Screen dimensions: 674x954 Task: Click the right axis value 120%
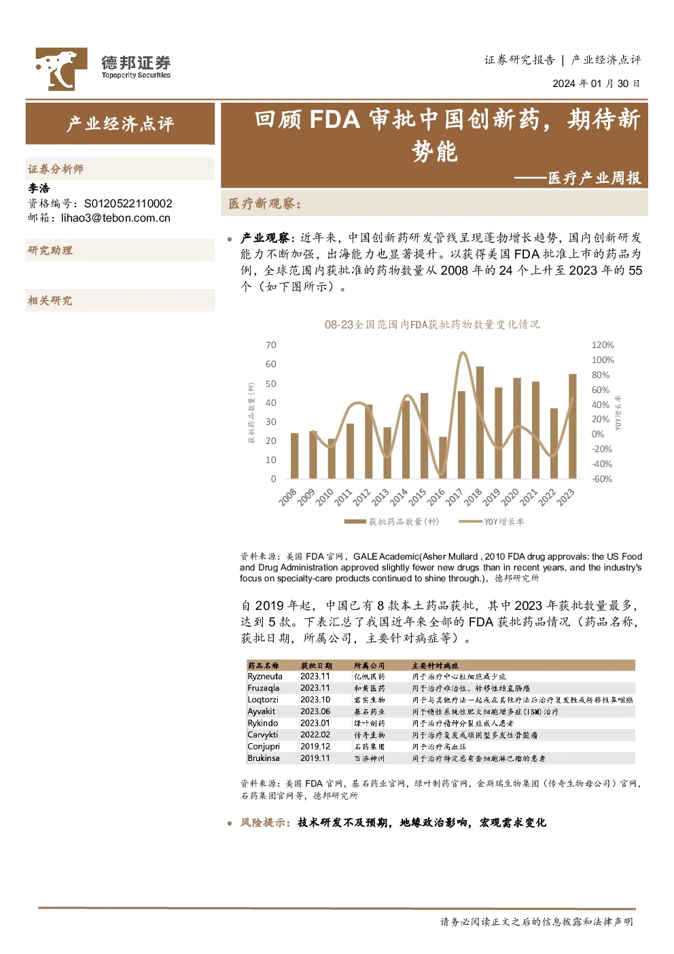tap(603, 345)
